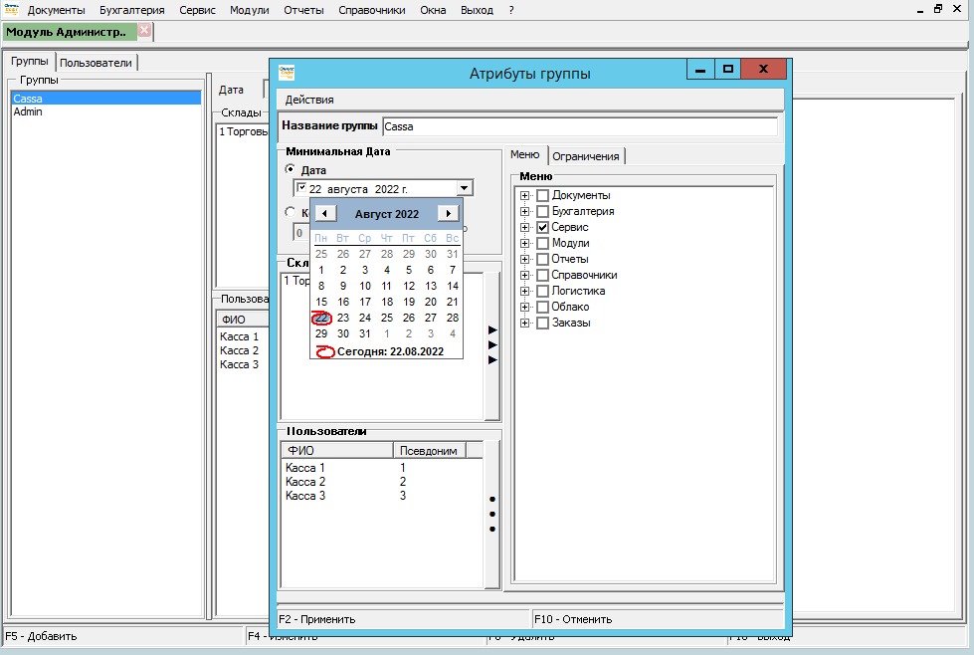Click F10 - Отменить to cancel
Screen dimensions: 974x655
click(573, 619)
